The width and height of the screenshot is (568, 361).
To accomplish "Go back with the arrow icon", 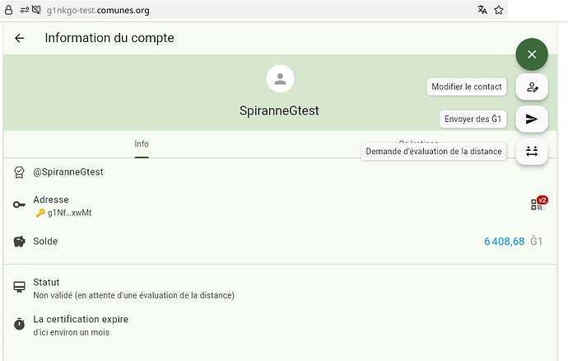I will (20, 38).
